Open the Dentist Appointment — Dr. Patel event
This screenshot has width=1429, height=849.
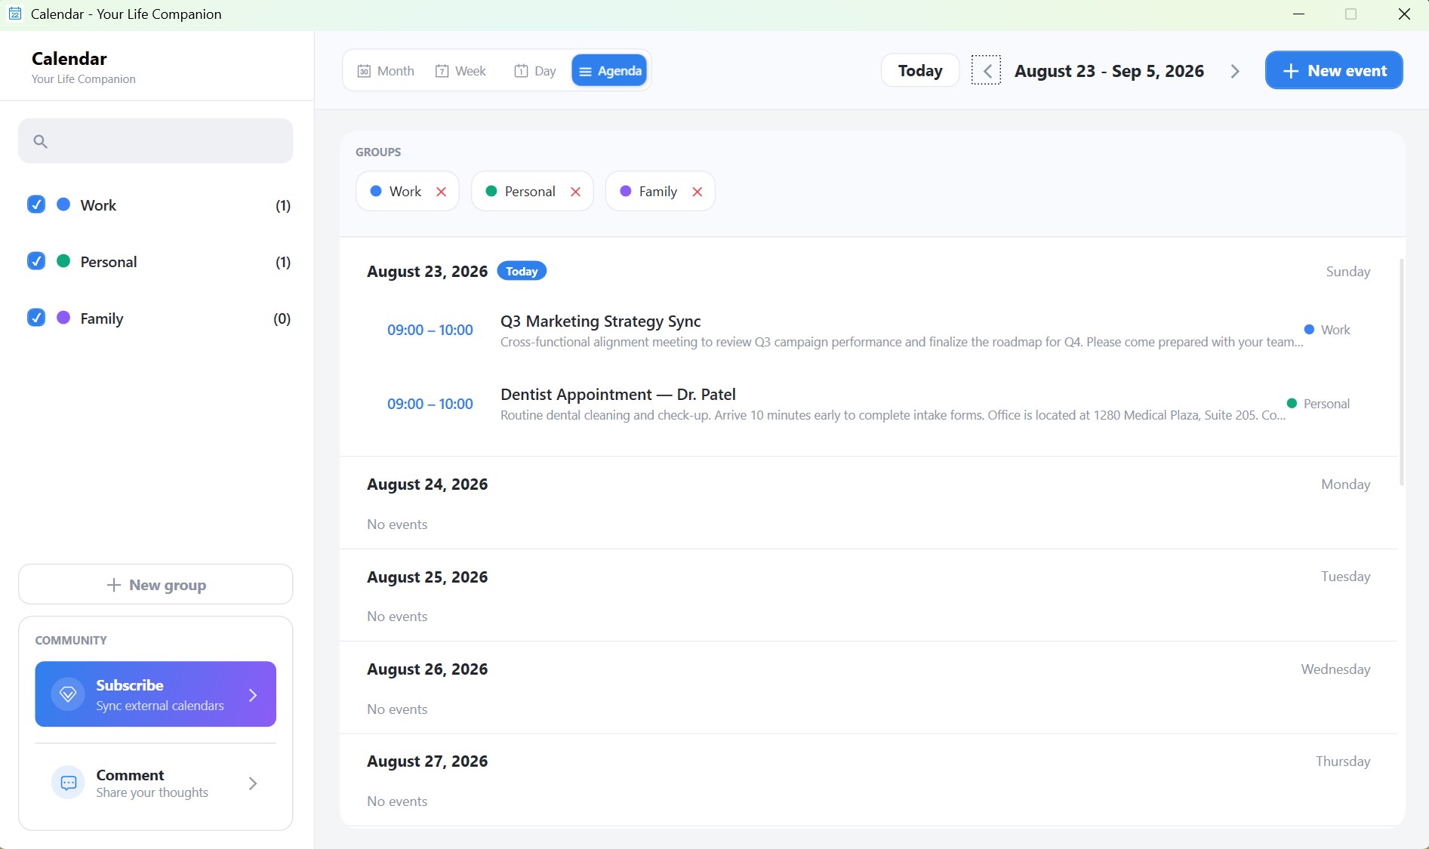(868, 405)
